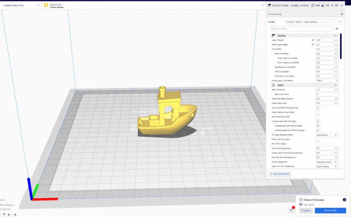Screen dimensions: 351x217
Task: Open print setup with the pencil edit icon
Action: 342,5
